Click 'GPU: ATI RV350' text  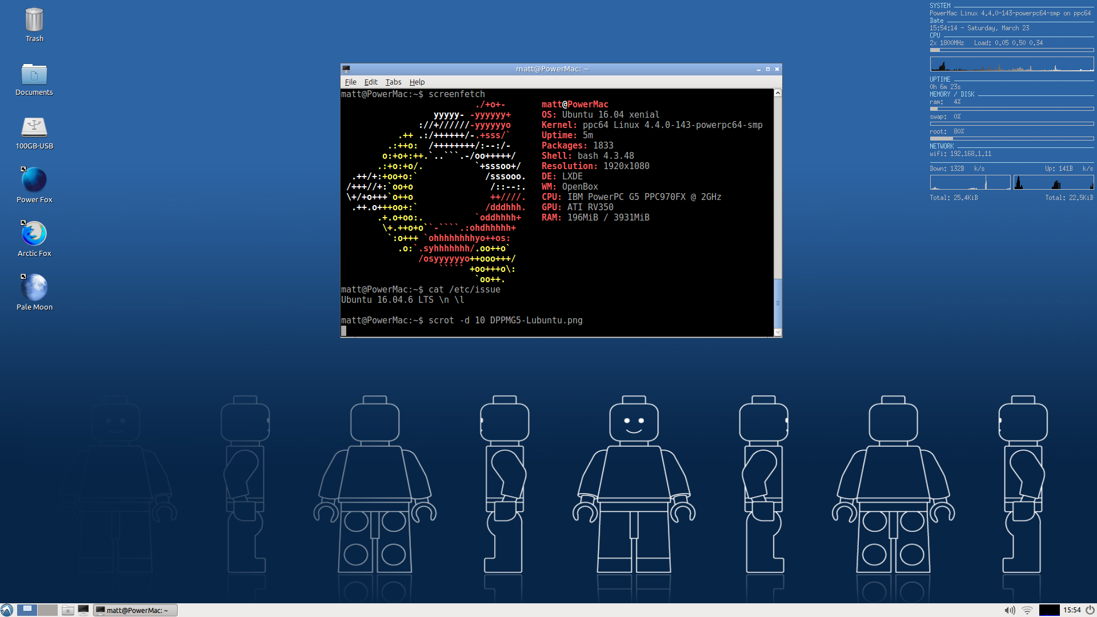point(578,207)
